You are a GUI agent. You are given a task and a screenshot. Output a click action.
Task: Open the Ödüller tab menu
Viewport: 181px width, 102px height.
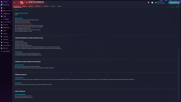pos(53,6)
